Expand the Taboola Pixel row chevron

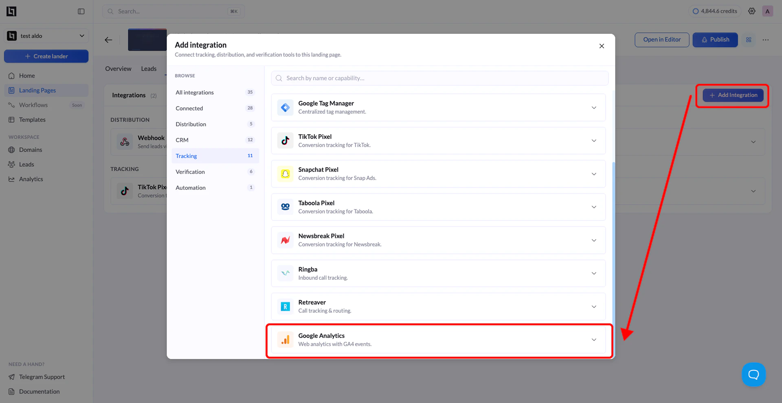pyautogui.click(x=594, y=207)
